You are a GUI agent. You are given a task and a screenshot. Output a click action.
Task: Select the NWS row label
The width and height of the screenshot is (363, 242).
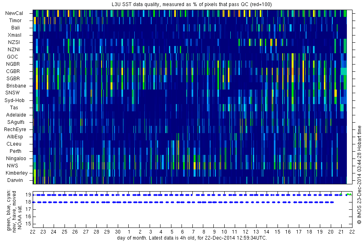pos(13,166)
